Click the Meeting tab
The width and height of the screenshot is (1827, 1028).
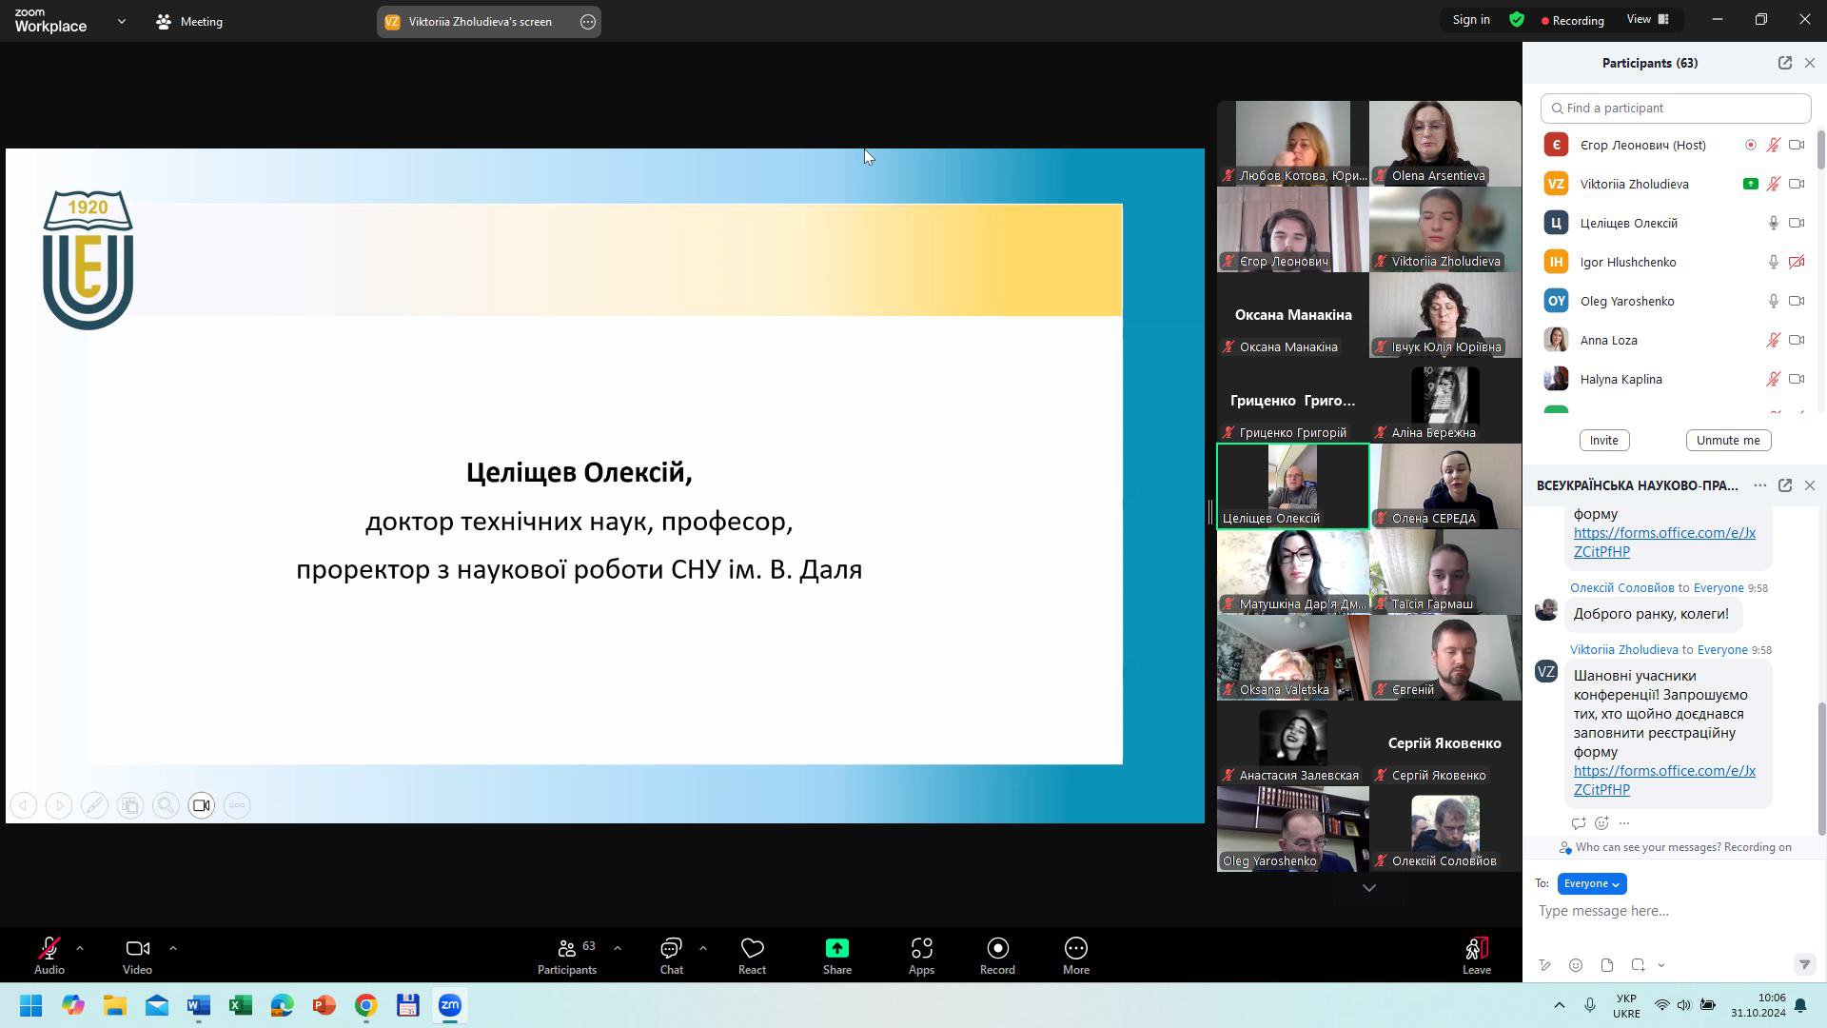coord(189,21)
